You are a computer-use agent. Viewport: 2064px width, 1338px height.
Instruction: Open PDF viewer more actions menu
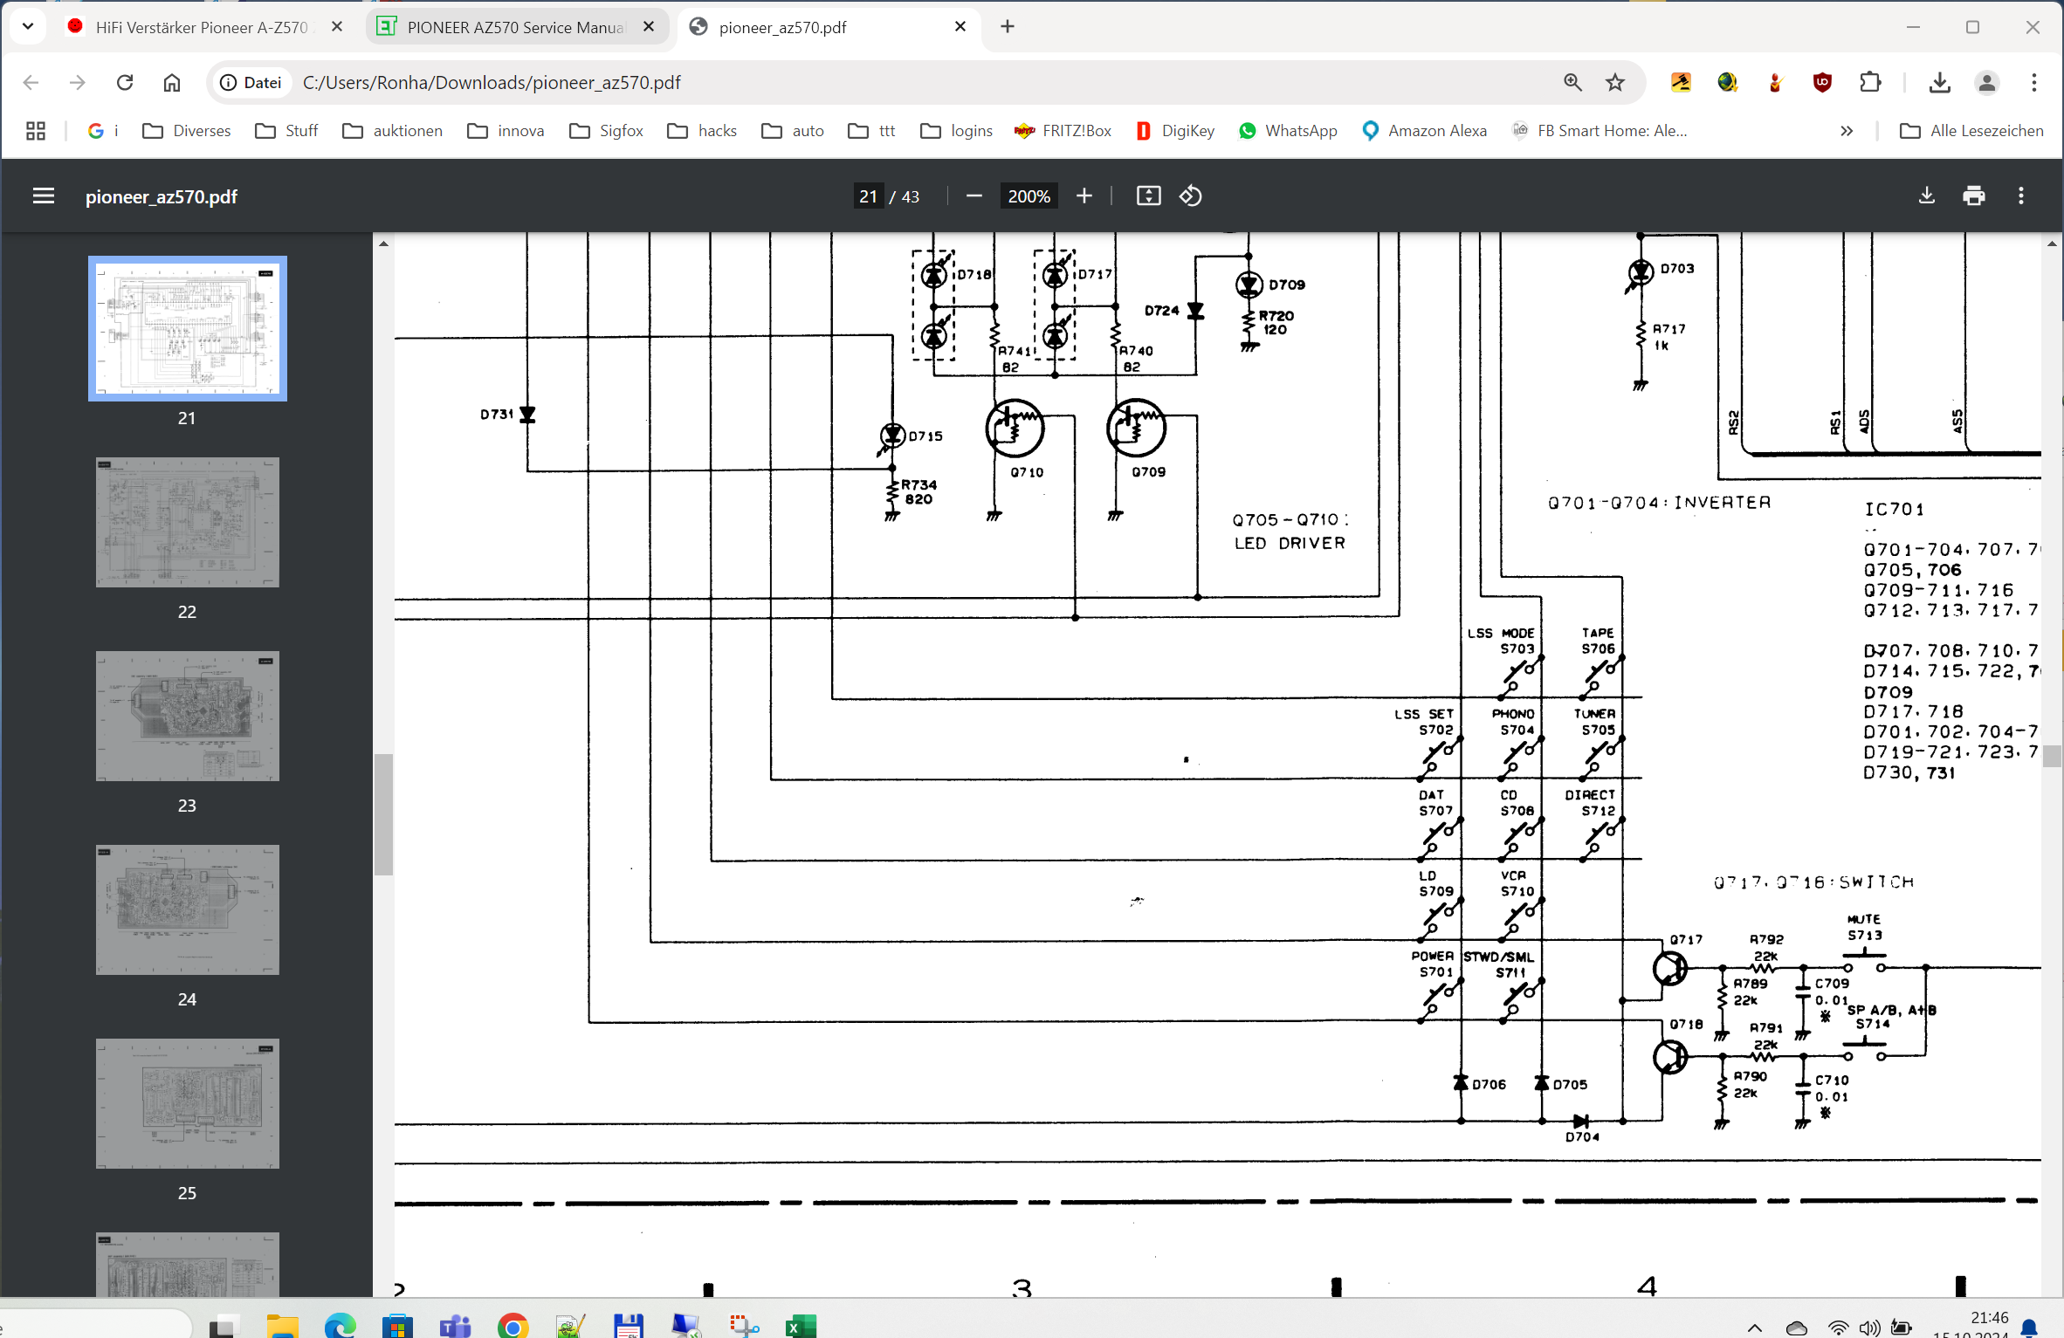(2021, 196)
